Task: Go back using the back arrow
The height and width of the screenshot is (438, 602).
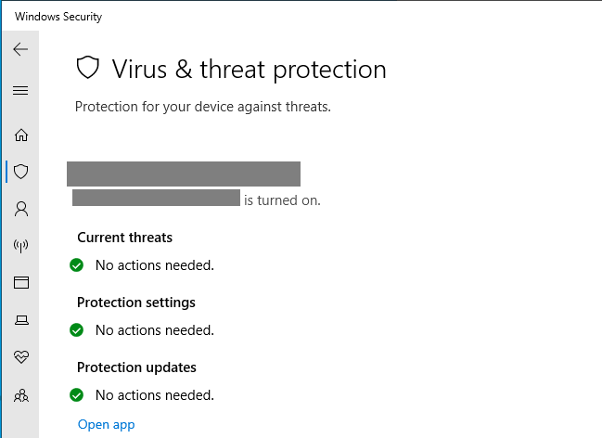Action: 20,50
